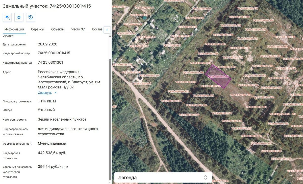Click map parcel label 74:25:0301301:519
Image resolution: width=303 pixels, height=184 pixels.
(281, 159)
